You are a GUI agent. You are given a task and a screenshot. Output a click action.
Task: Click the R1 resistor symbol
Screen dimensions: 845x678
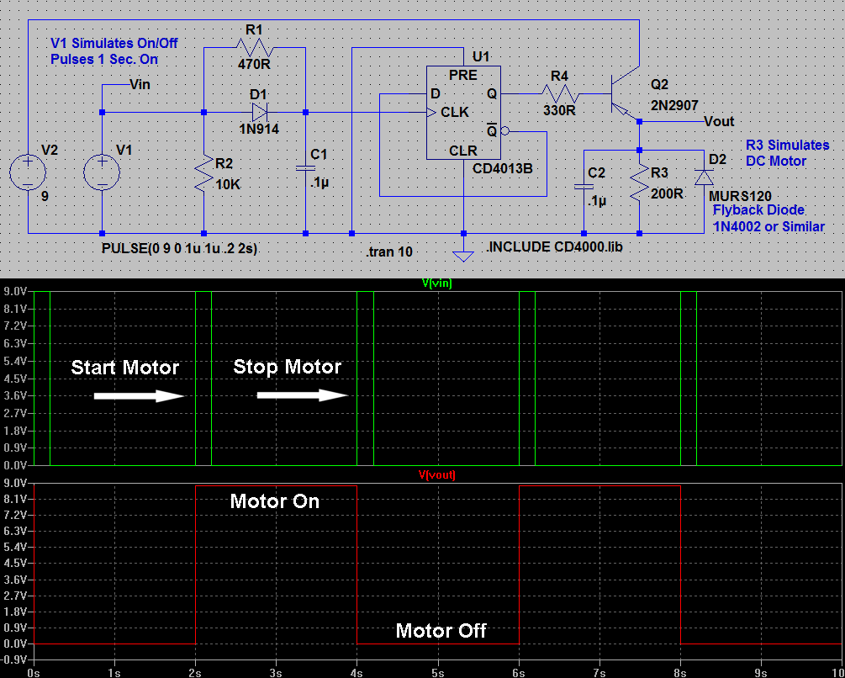click(x=254, y=47)
